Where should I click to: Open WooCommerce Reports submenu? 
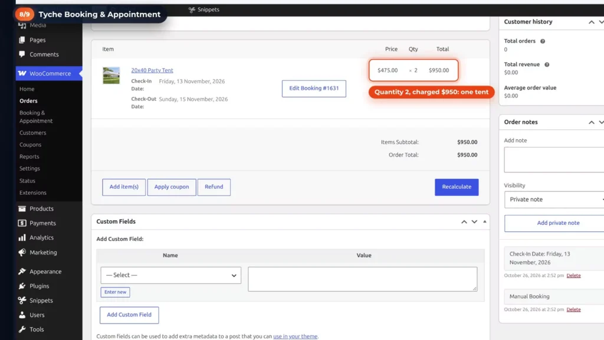(29, 156)
